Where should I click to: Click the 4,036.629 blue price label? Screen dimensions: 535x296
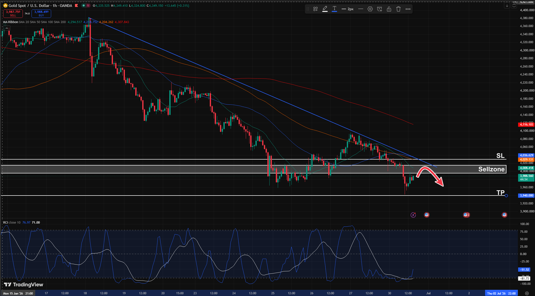pos(525,155)
